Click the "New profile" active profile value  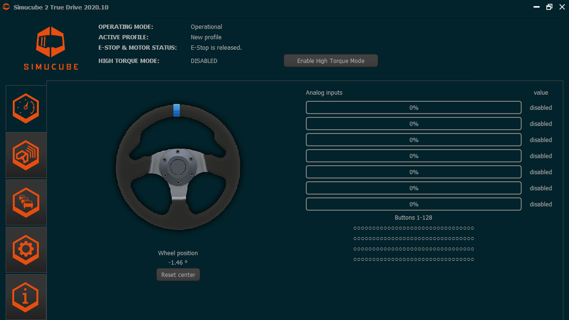[x=206, y=37]
